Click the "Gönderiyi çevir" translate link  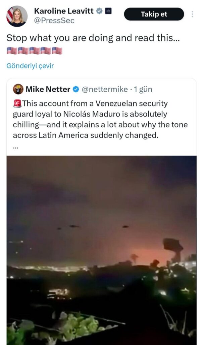tap(30, 66)
